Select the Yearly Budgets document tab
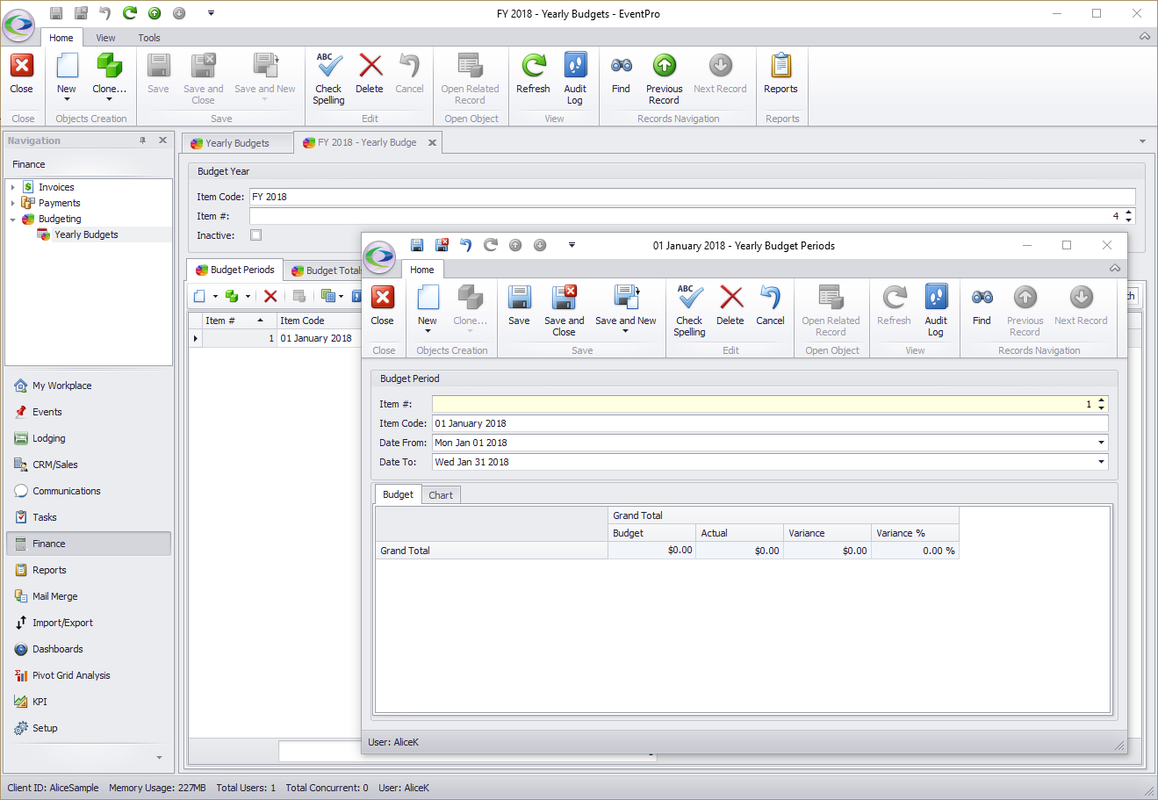The width and height of the screenshot is (1158, 800). (237, 143)
